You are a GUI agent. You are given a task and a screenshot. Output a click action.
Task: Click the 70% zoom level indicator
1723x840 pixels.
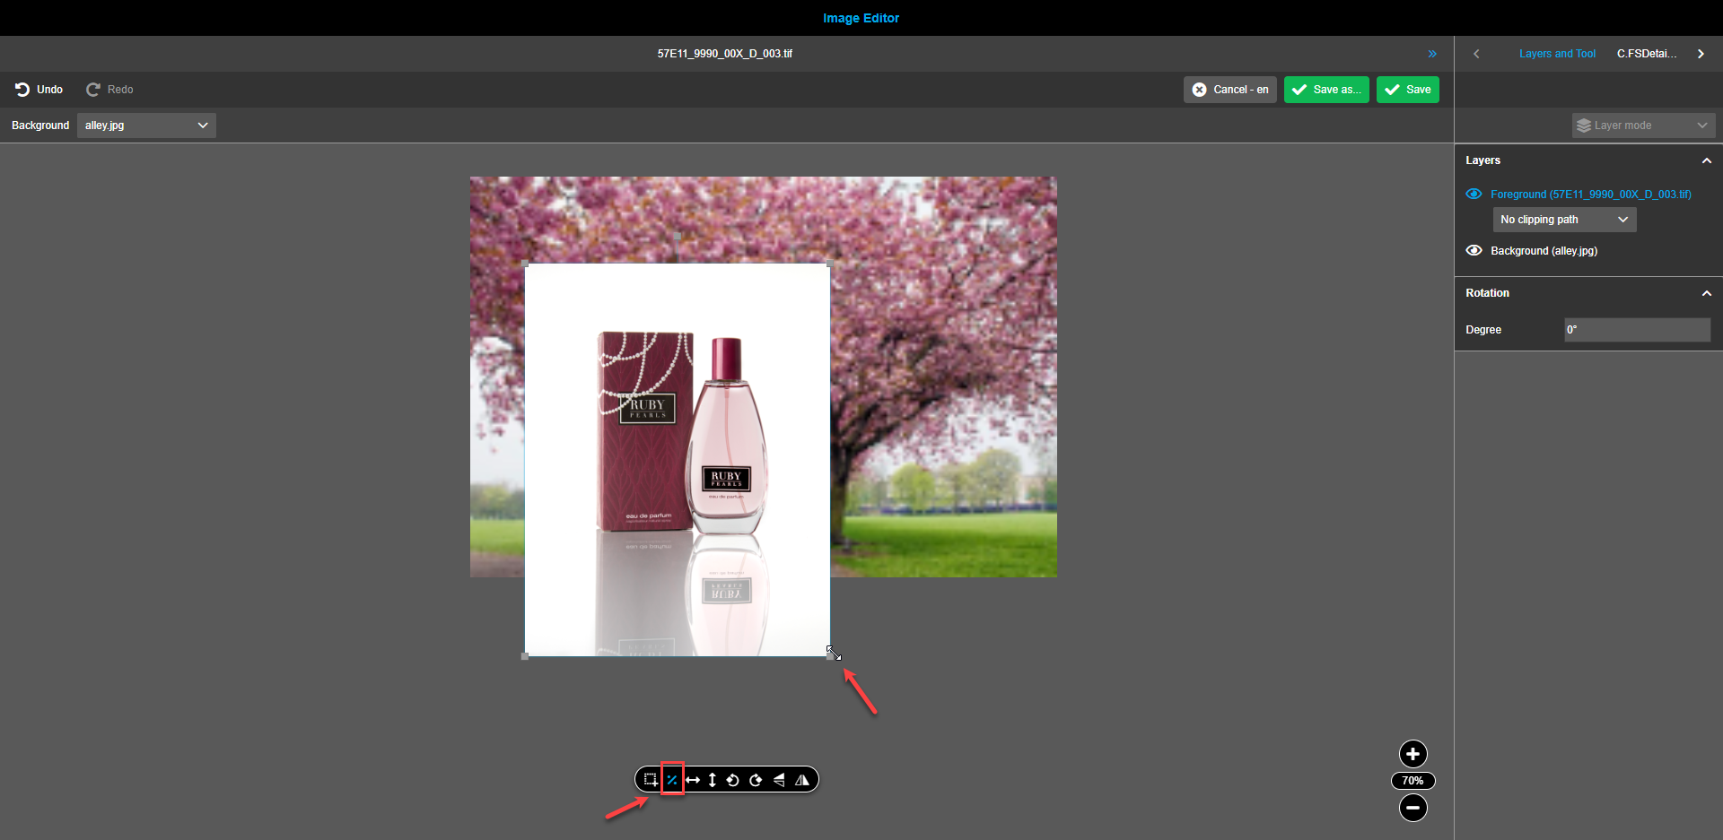[1413, 780]
